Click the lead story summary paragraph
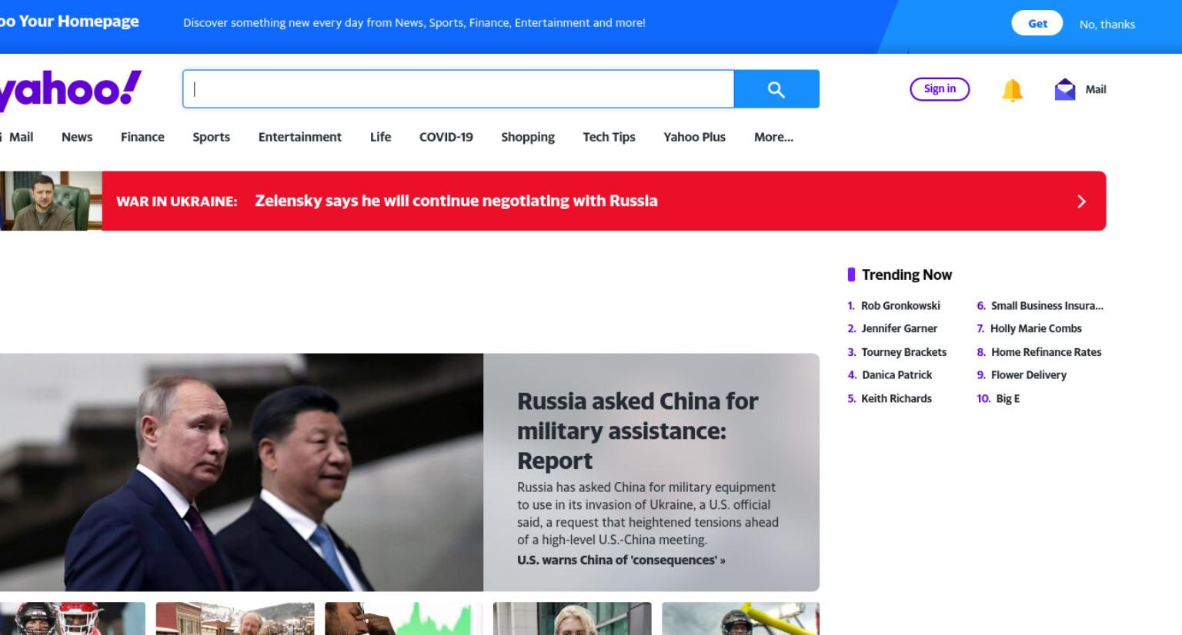 648,514
